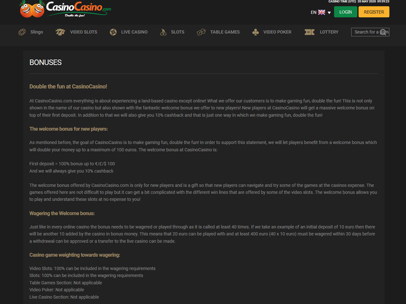This screenshot has width=406, height=304.
Task: Click 'And we will always give you 10% cashback'
Action: (x=71, y=171)
